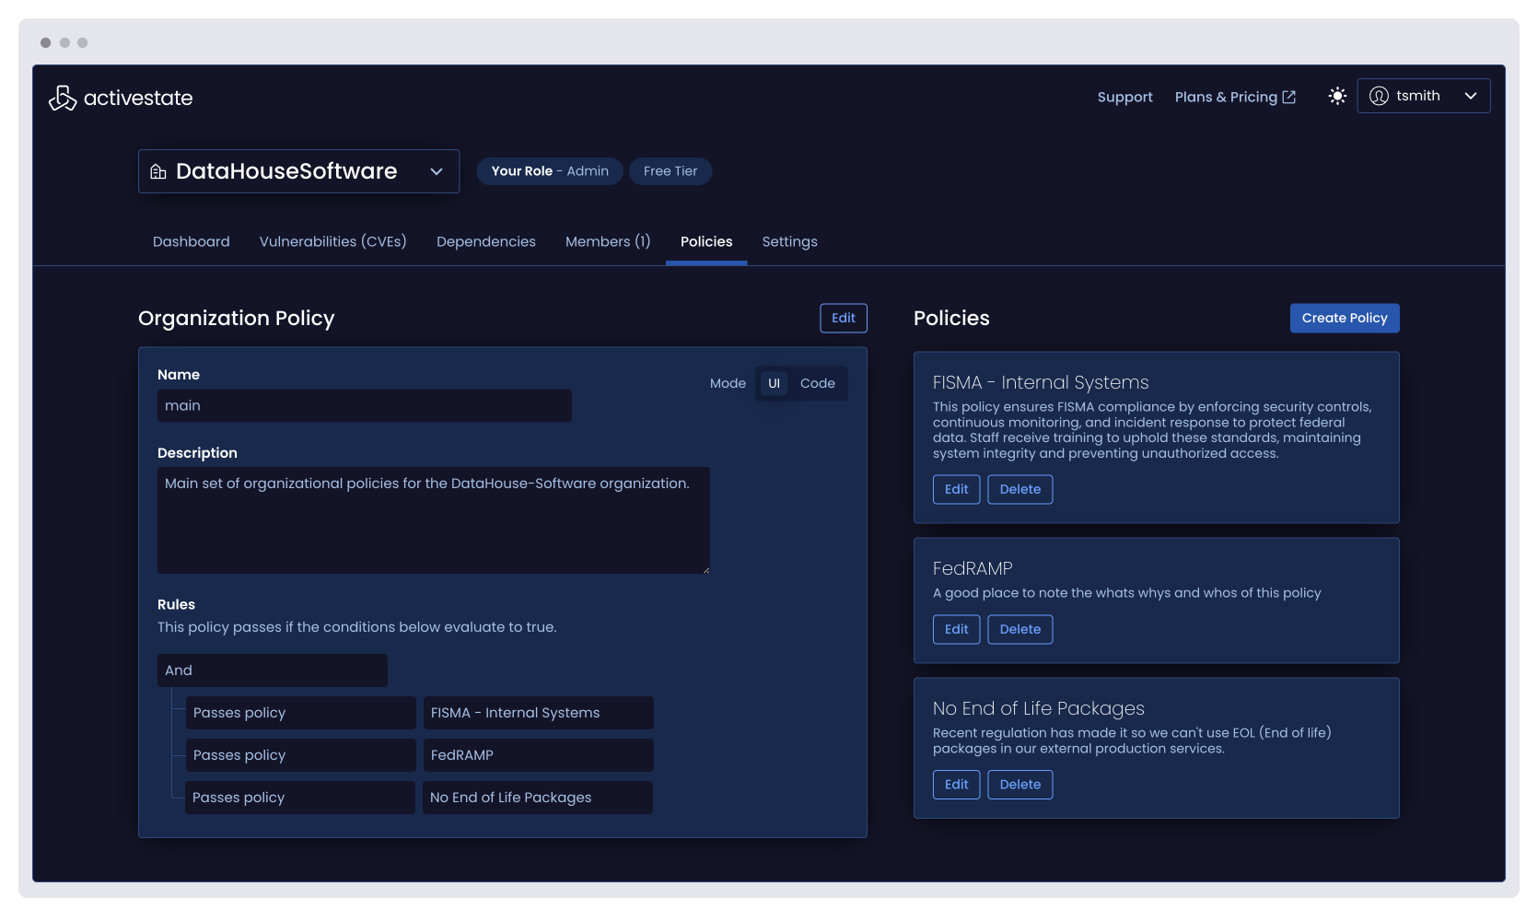Click the Policies section heading
The height and width of the screenshot is (921, 1538).
(x=951, y=318)
